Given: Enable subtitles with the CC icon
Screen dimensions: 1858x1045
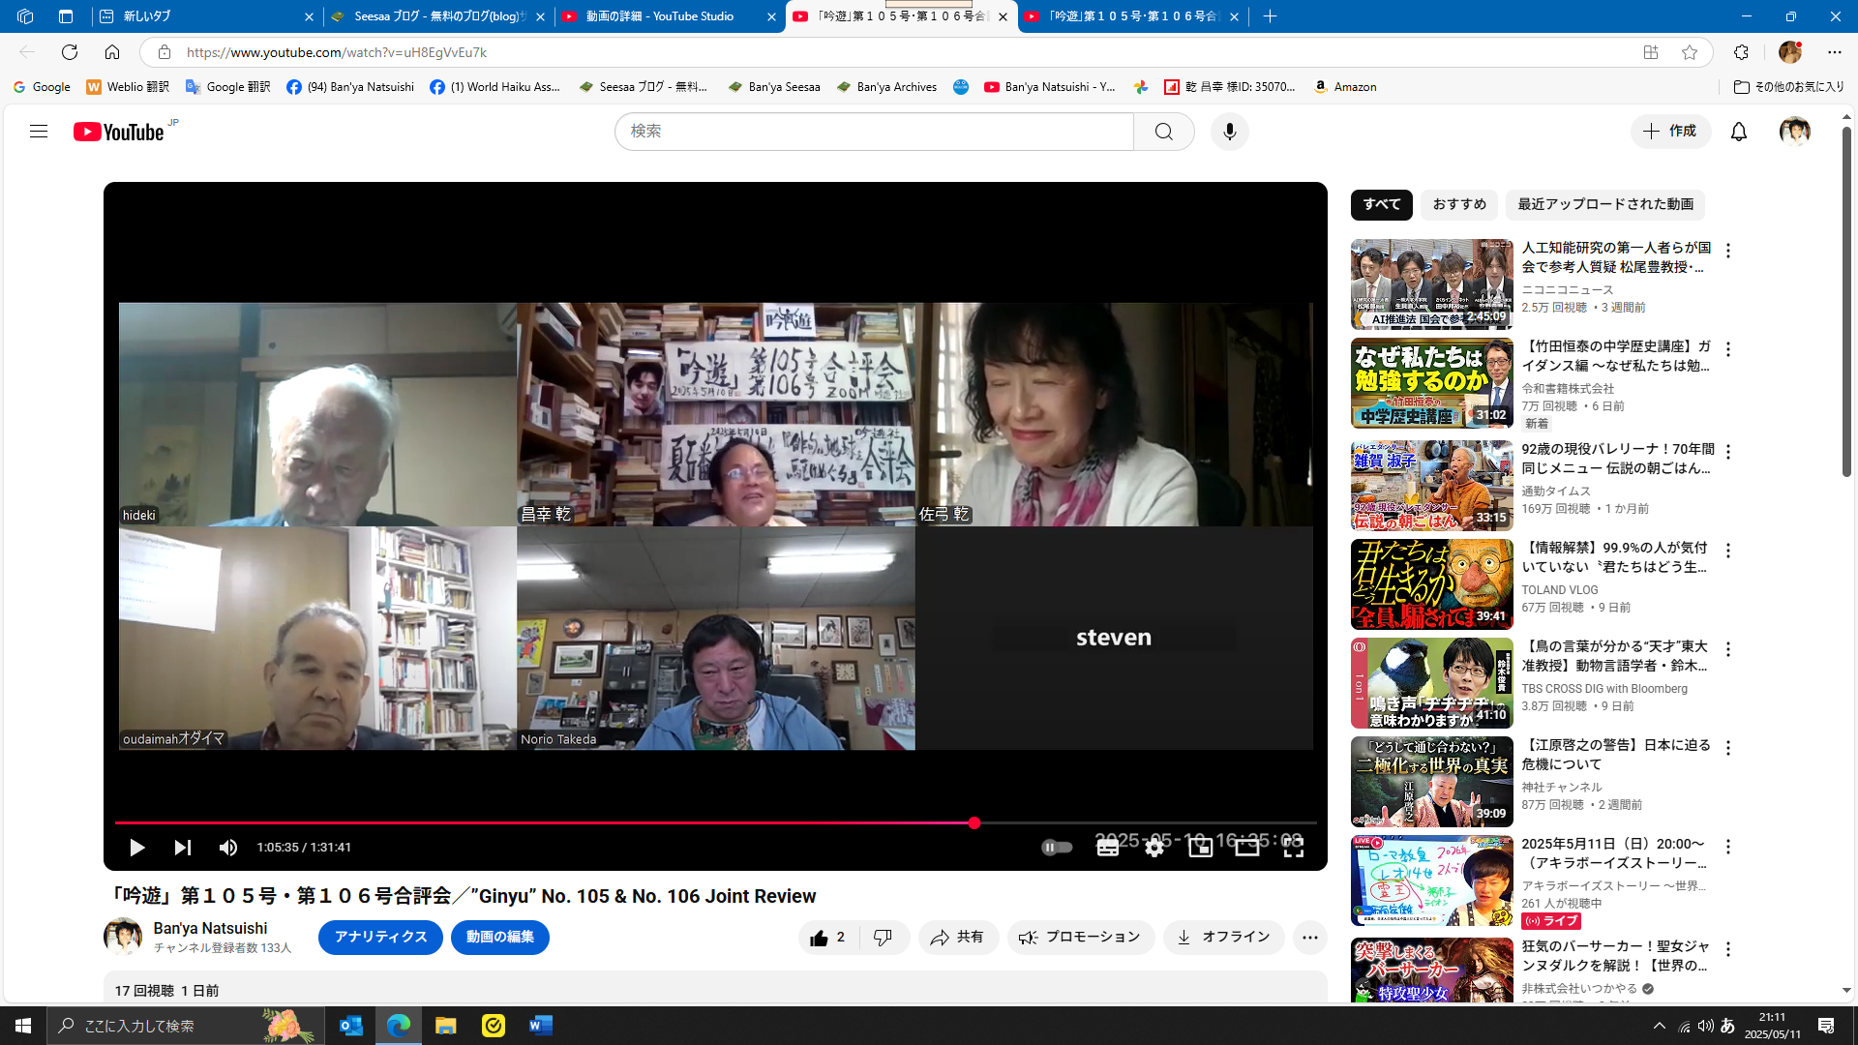Looking at the screenshot, I should 1107,847.
